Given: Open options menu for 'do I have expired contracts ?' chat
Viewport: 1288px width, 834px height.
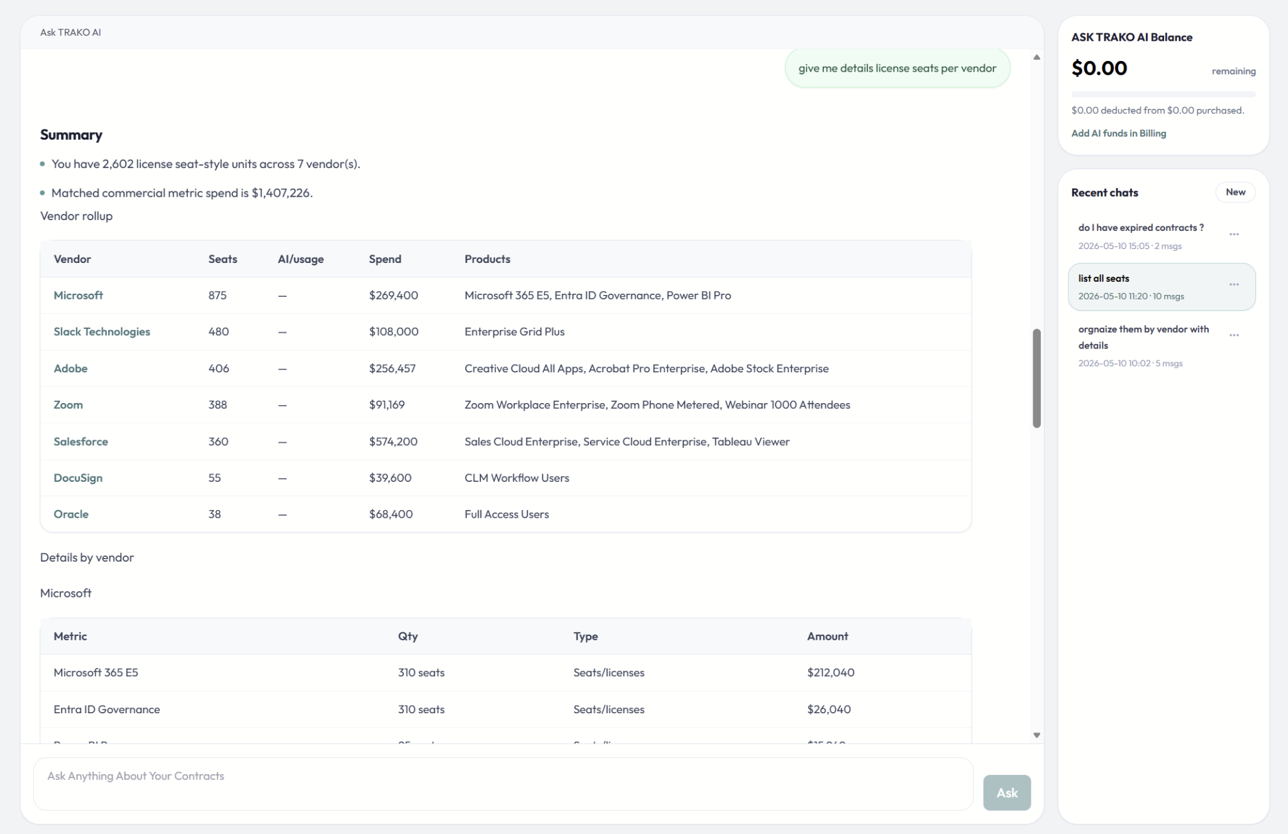Looking at the screenshot, I should (1234, 234).
